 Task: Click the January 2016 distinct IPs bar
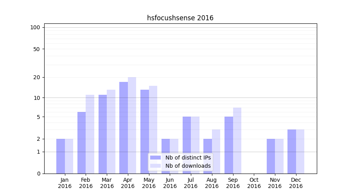tap(61, 156)
